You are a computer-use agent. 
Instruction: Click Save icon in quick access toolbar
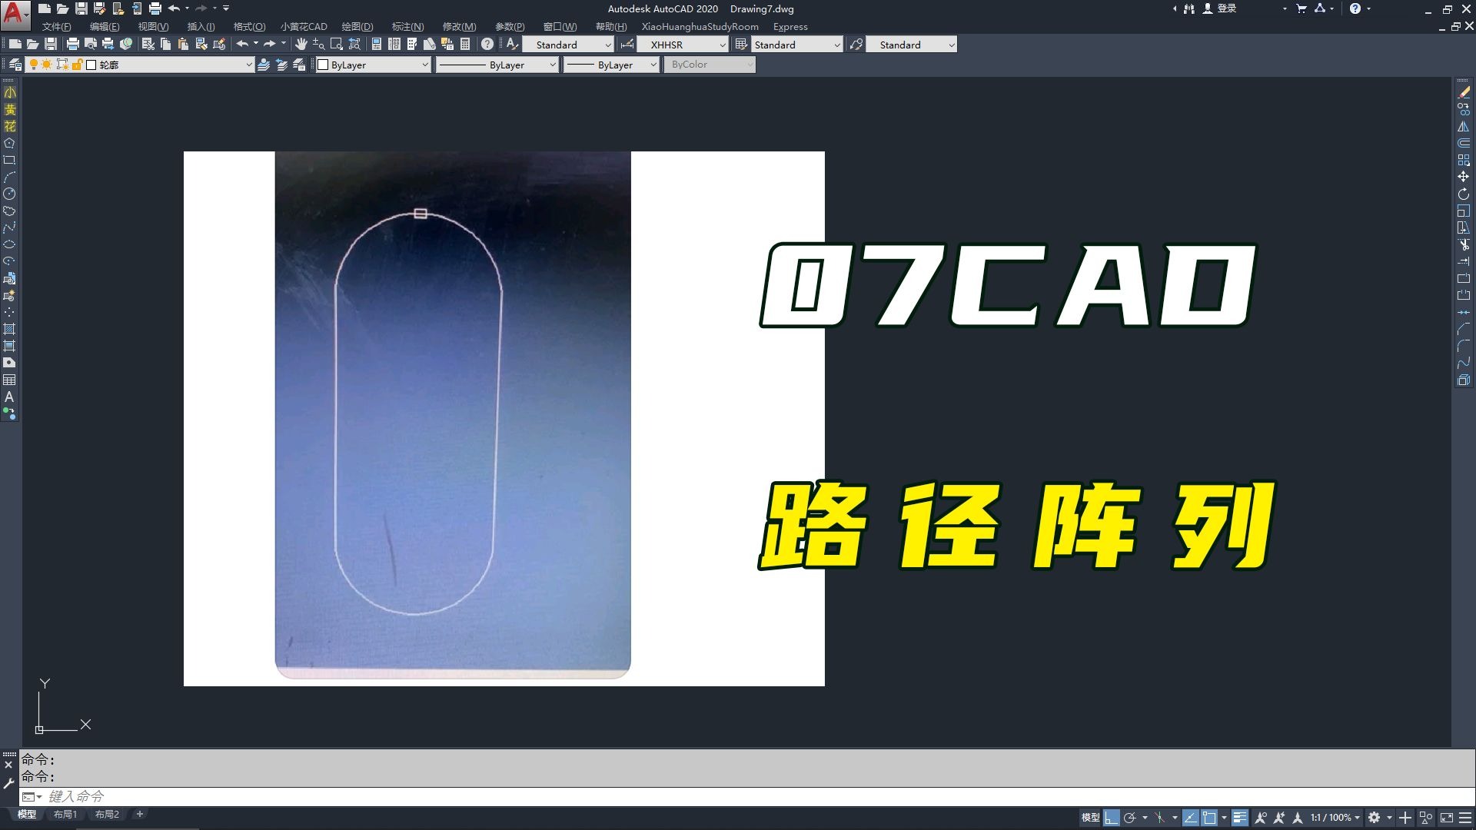pos(81,9)
